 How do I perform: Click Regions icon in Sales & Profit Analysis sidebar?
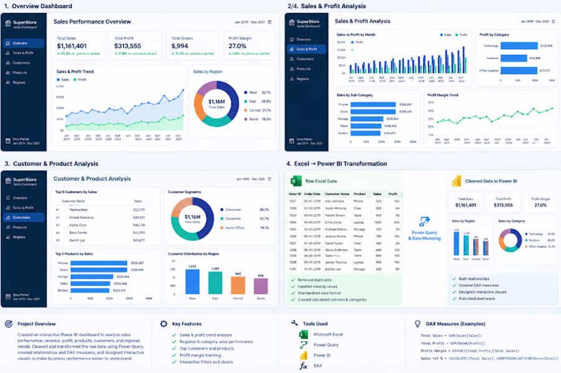[x=292, y=79]
